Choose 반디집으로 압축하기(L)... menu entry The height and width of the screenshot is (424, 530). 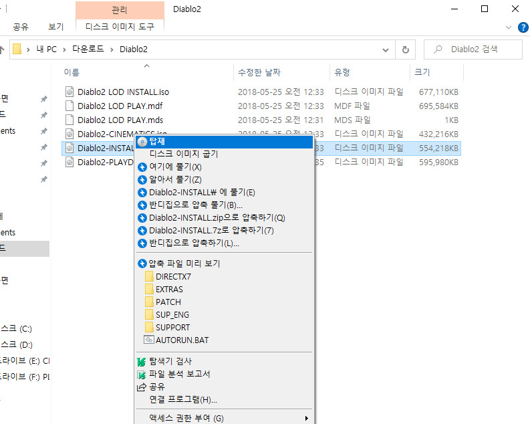tap(225, 243)
